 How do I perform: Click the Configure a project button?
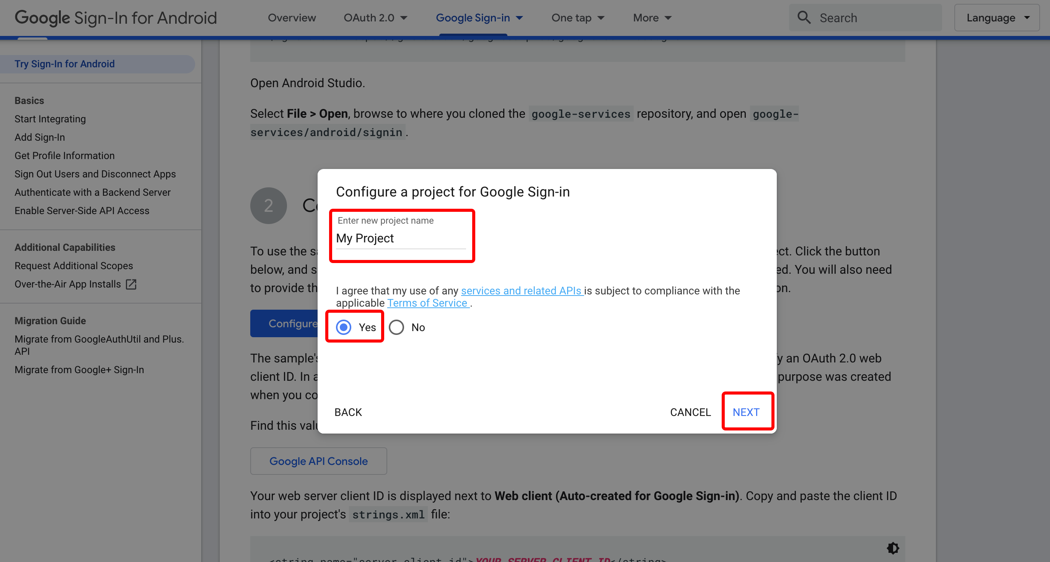pos(284,323)
